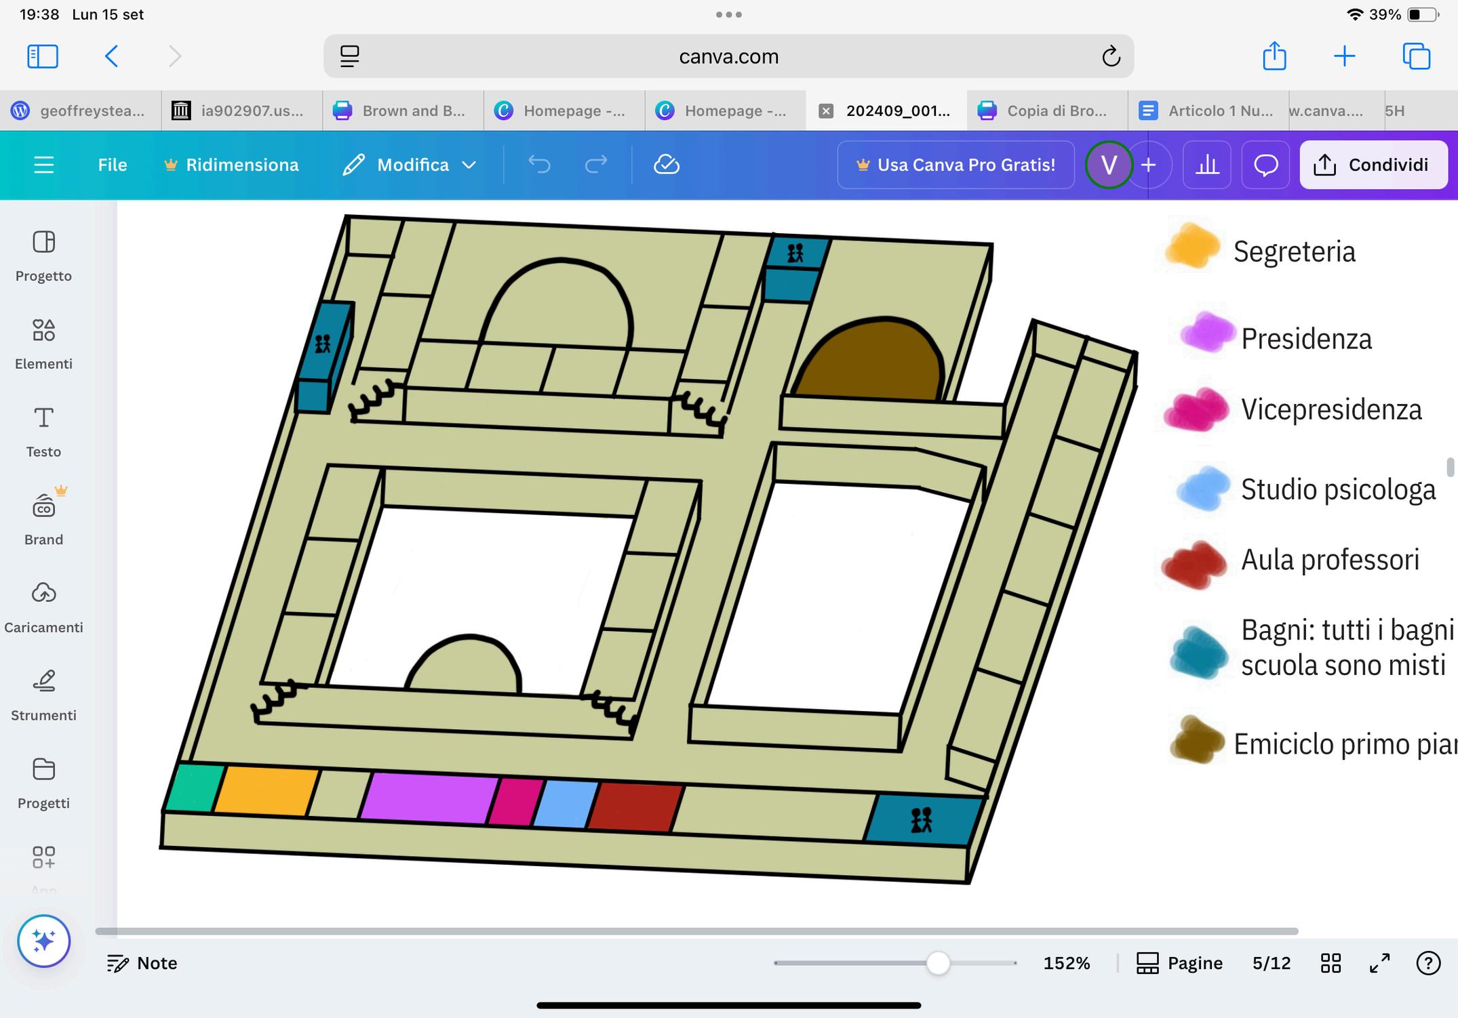Viewport: 1458px width, 1018px height.
Task: Switch to the Copia di Bro... tab
Action: coord(1046,110)
